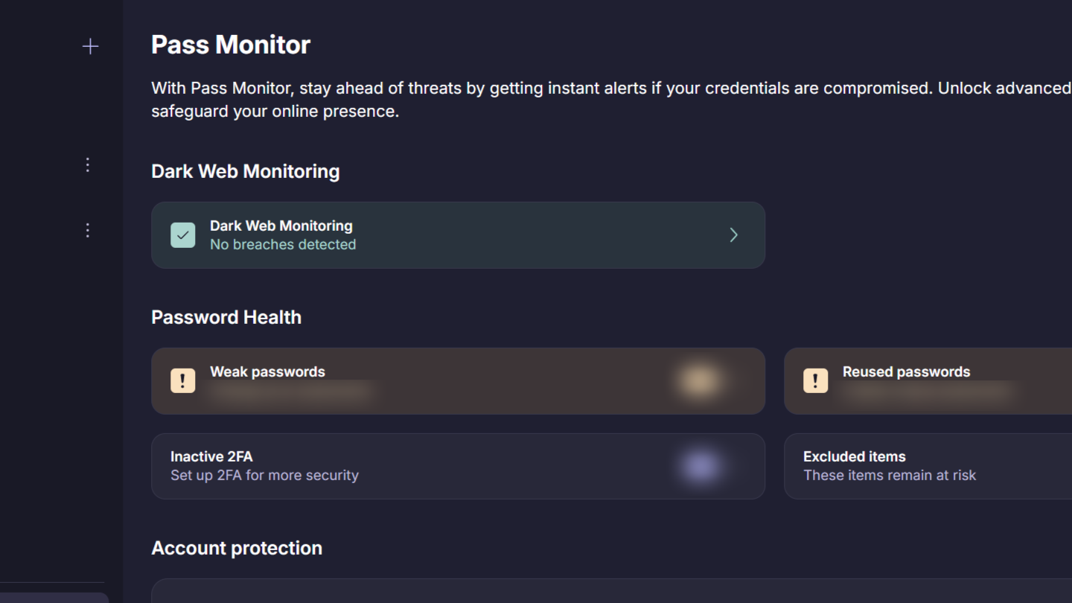
Task: Click the plus icon in the sidebar
Action: (90, 47)
